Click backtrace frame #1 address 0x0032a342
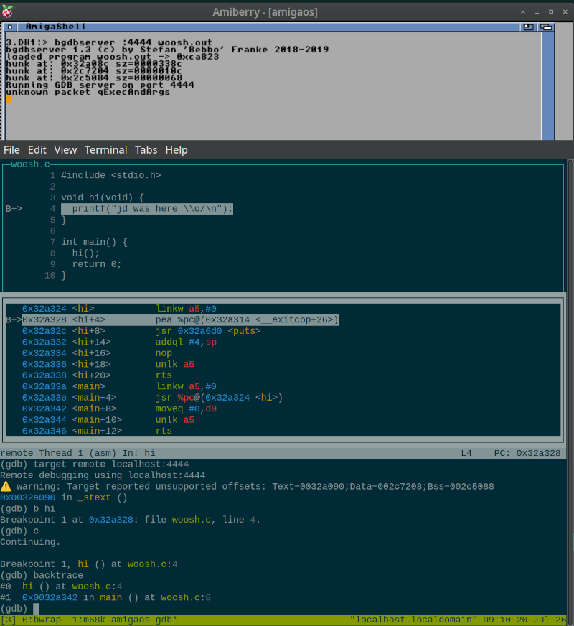 pyautogui.click(x=50, y=598)
